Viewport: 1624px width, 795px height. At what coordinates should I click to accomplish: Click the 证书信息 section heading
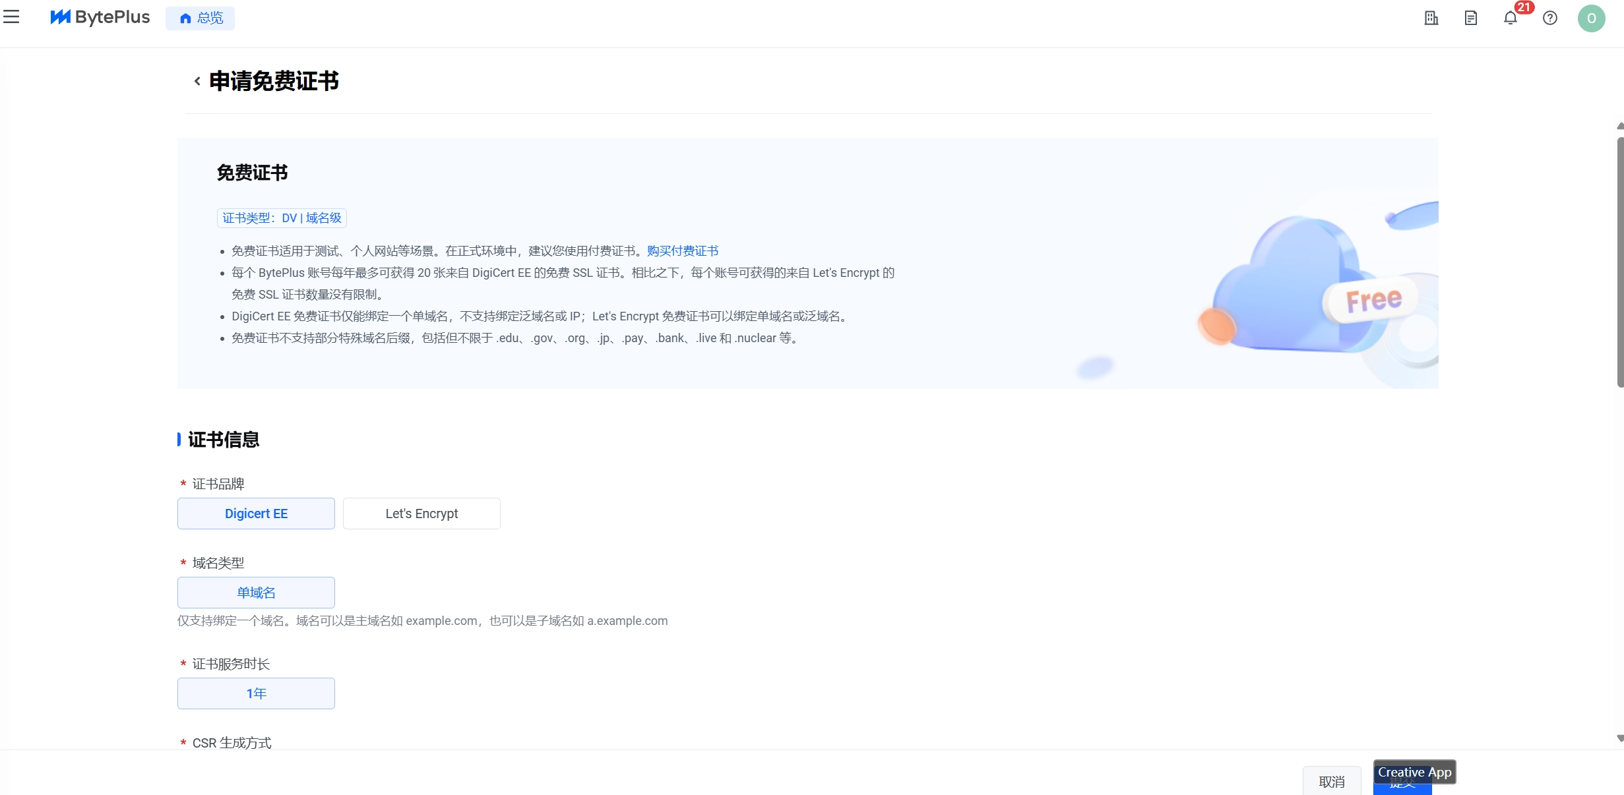[224, 440]
